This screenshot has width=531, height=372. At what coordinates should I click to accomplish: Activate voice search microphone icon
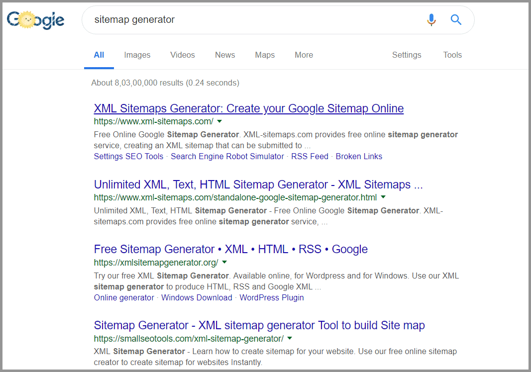click(x=431, y=19)
